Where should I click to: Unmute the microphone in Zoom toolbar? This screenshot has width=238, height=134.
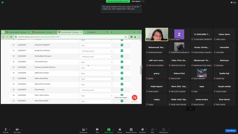pos(6,130)
